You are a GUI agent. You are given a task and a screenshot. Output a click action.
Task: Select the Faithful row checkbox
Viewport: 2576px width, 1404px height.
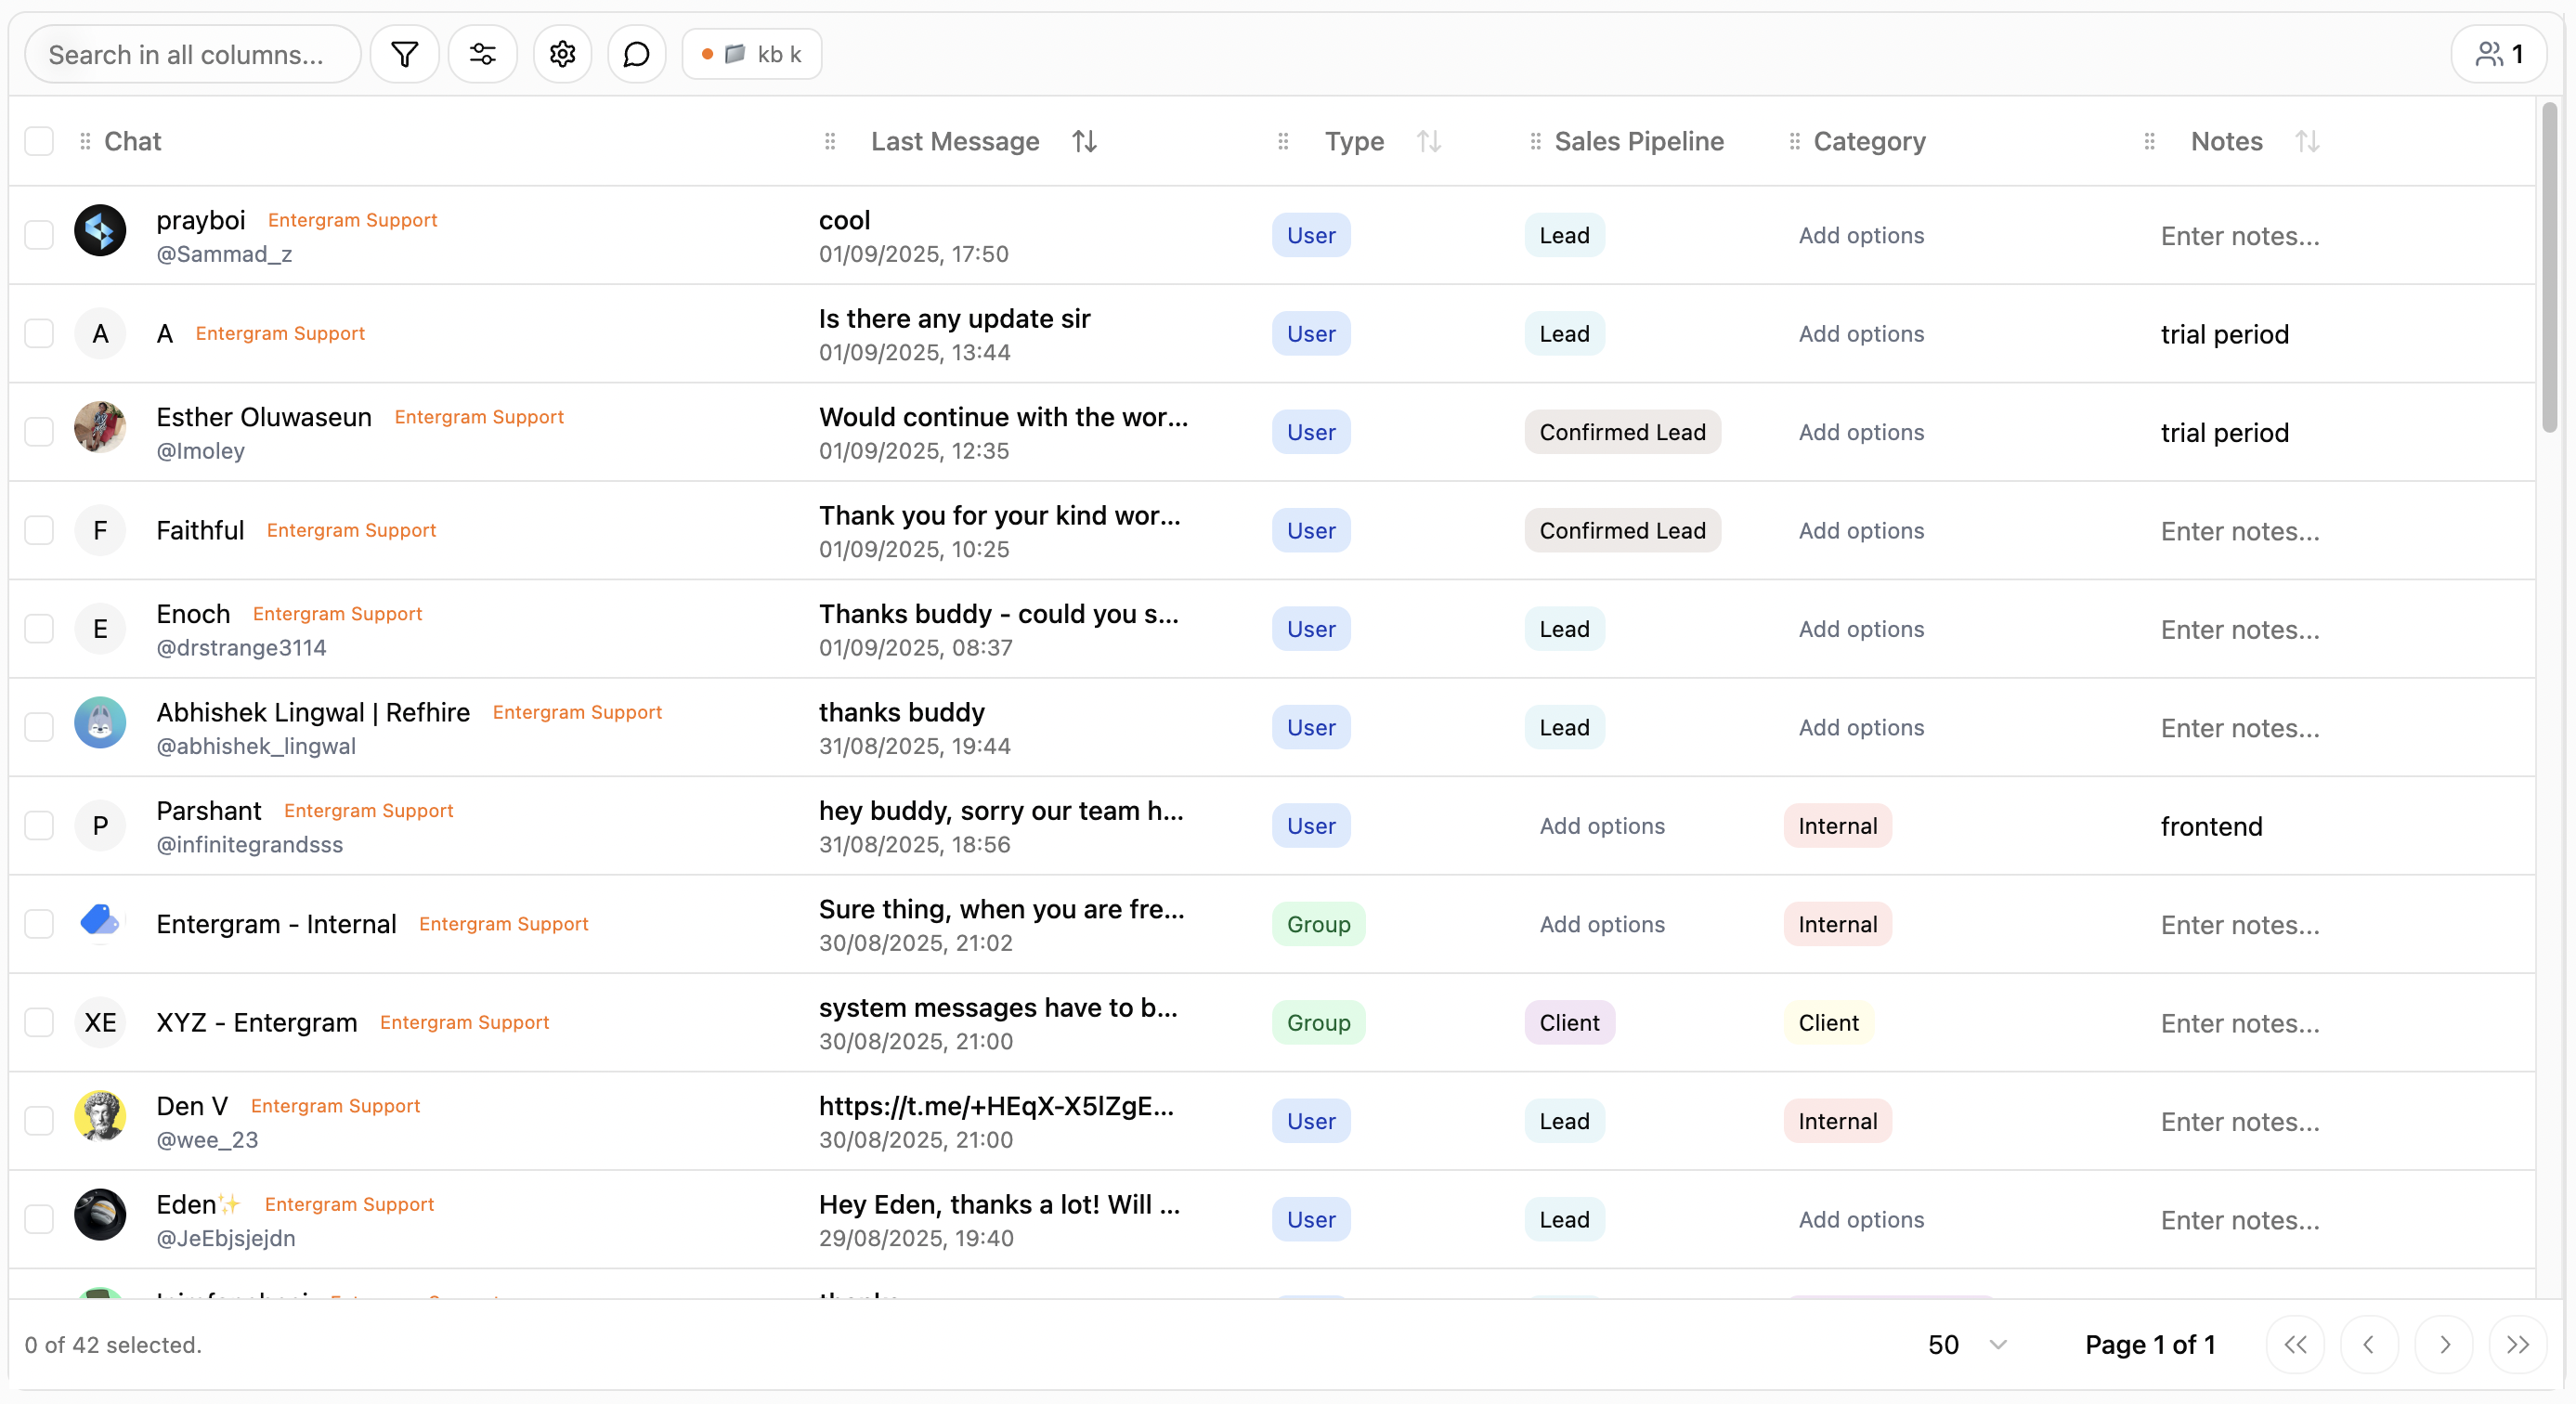pyautogui.click(x=39, y=530)
